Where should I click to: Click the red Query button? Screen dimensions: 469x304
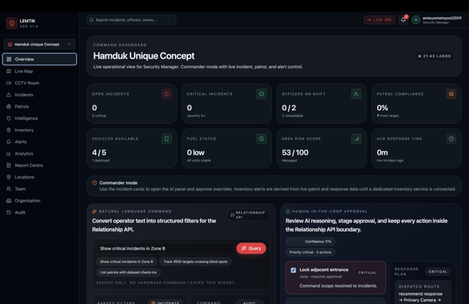coord(251,248)
